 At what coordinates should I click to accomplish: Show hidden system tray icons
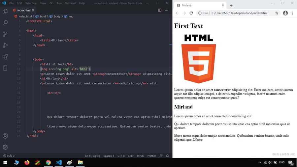coord(260,162)
